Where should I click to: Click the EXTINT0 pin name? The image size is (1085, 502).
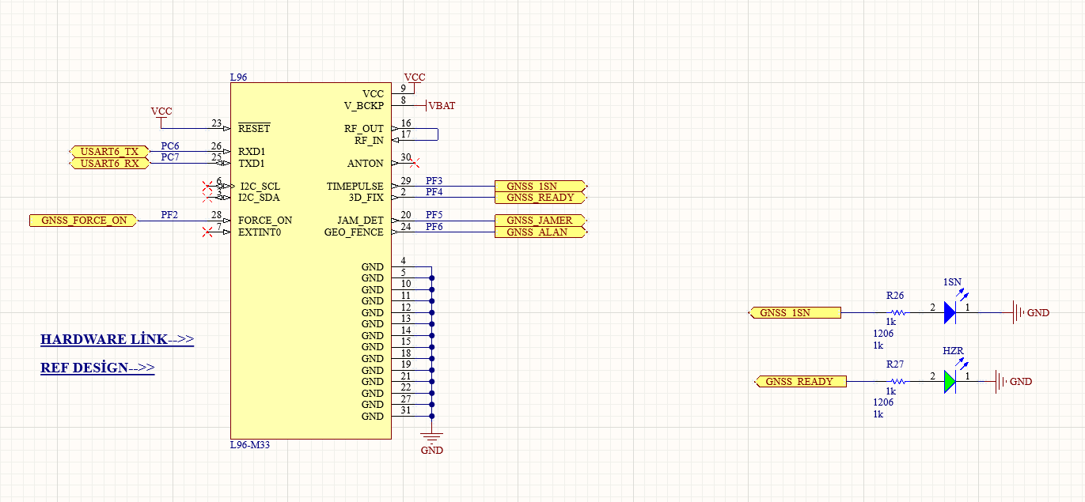pyautogui.click(x=260, y=232)
